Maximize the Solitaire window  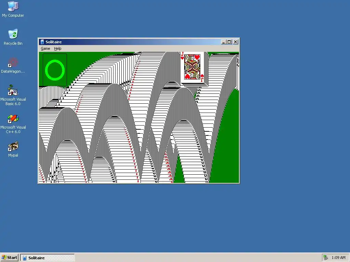(229, 42)
